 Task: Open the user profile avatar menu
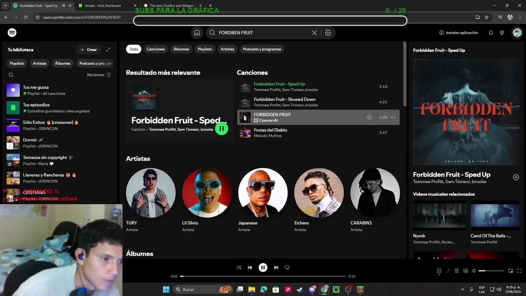(517, 32)
